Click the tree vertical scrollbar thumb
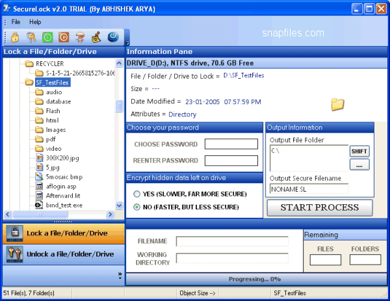The image size is (390, 301). [x=119, y=106]
